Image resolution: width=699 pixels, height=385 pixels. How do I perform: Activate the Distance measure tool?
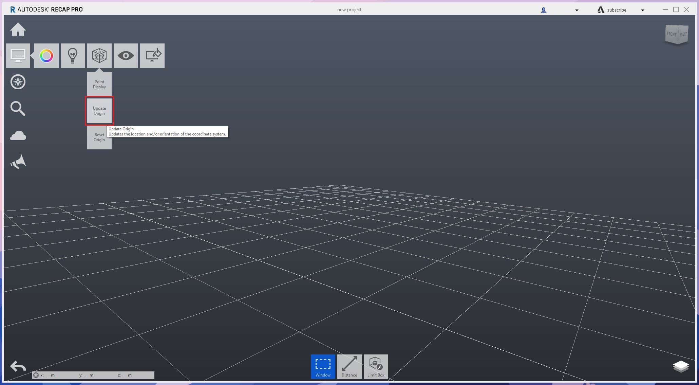click(x=349, y=367)
